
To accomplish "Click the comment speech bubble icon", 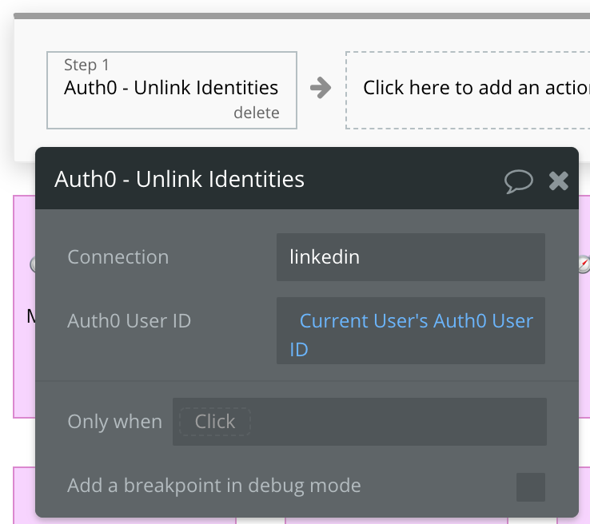I will coord(519,181).
